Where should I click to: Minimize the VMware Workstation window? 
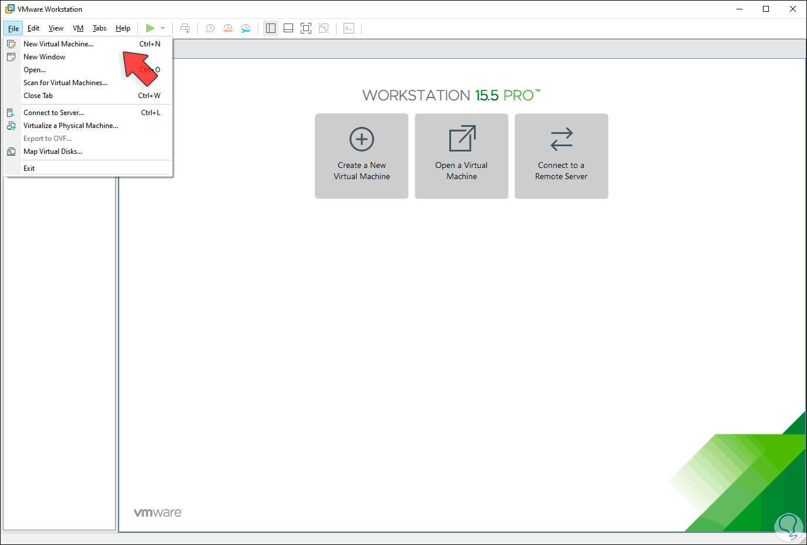[739, 9]
